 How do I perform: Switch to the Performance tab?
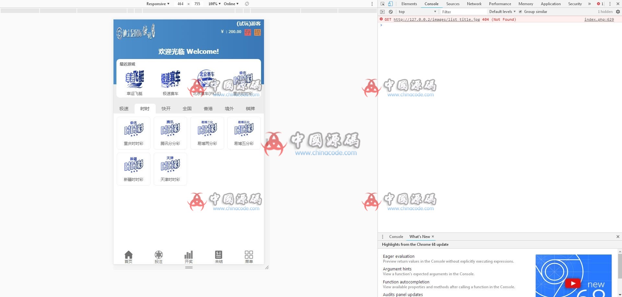click(500, 4)
